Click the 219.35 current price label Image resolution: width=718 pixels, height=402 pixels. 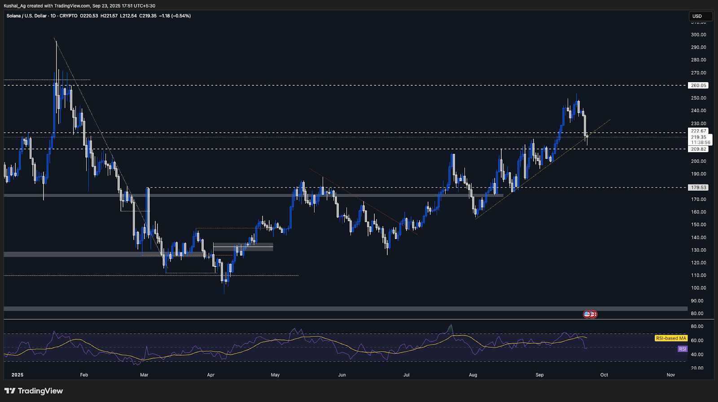pyautogui.click(x=698, y=137)
